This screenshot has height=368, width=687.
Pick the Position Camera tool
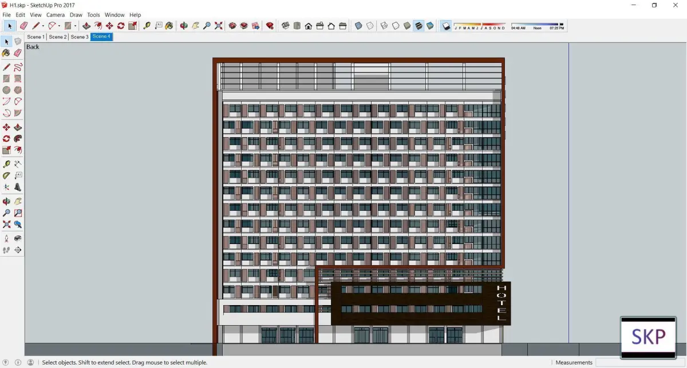(6, 238)
